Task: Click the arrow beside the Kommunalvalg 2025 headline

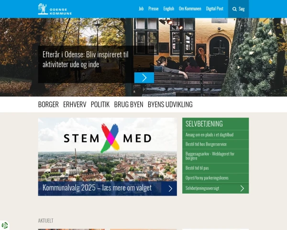Action: (170, 188)
